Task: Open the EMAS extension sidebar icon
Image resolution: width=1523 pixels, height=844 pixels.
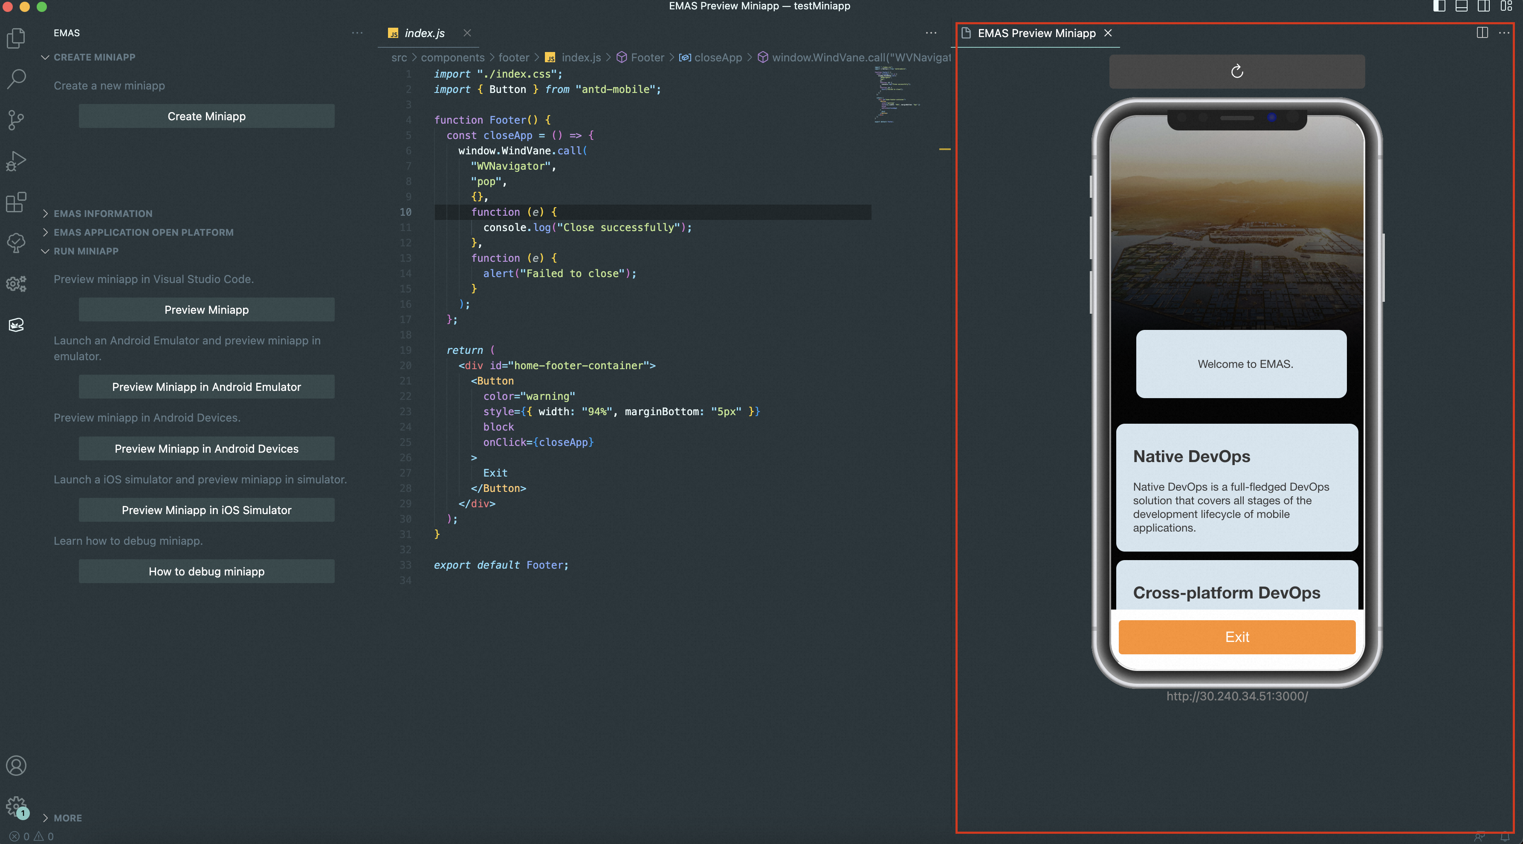Action: click(16, 324)
